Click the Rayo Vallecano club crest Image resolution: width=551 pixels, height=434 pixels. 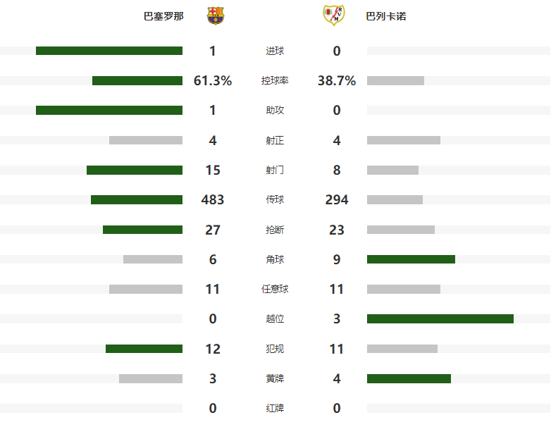(332, 15)
